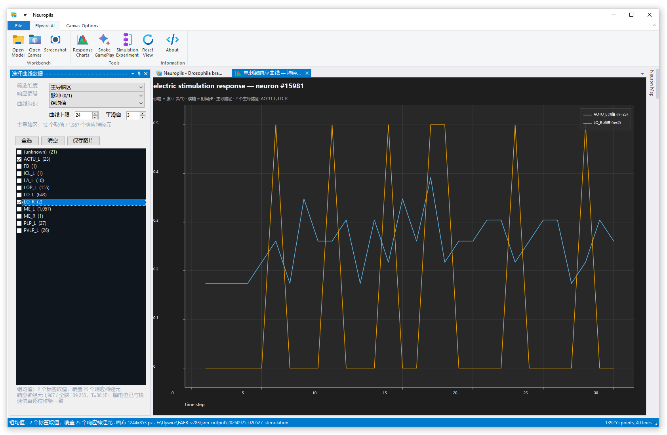This screenshot has width=667, height=435.
Task: Click the 保存图片 button
Action: pyautogui.click(x=83, y=141)
